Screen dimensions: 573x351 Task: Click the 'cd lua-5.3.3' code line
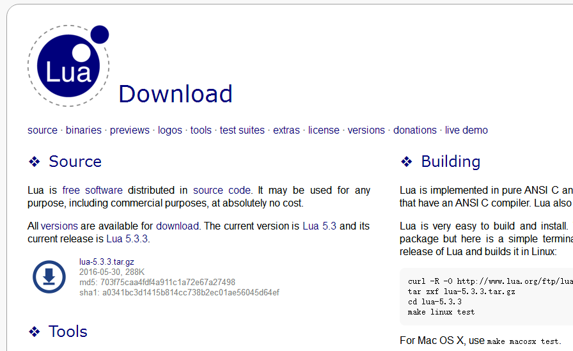tap(435, 302)
